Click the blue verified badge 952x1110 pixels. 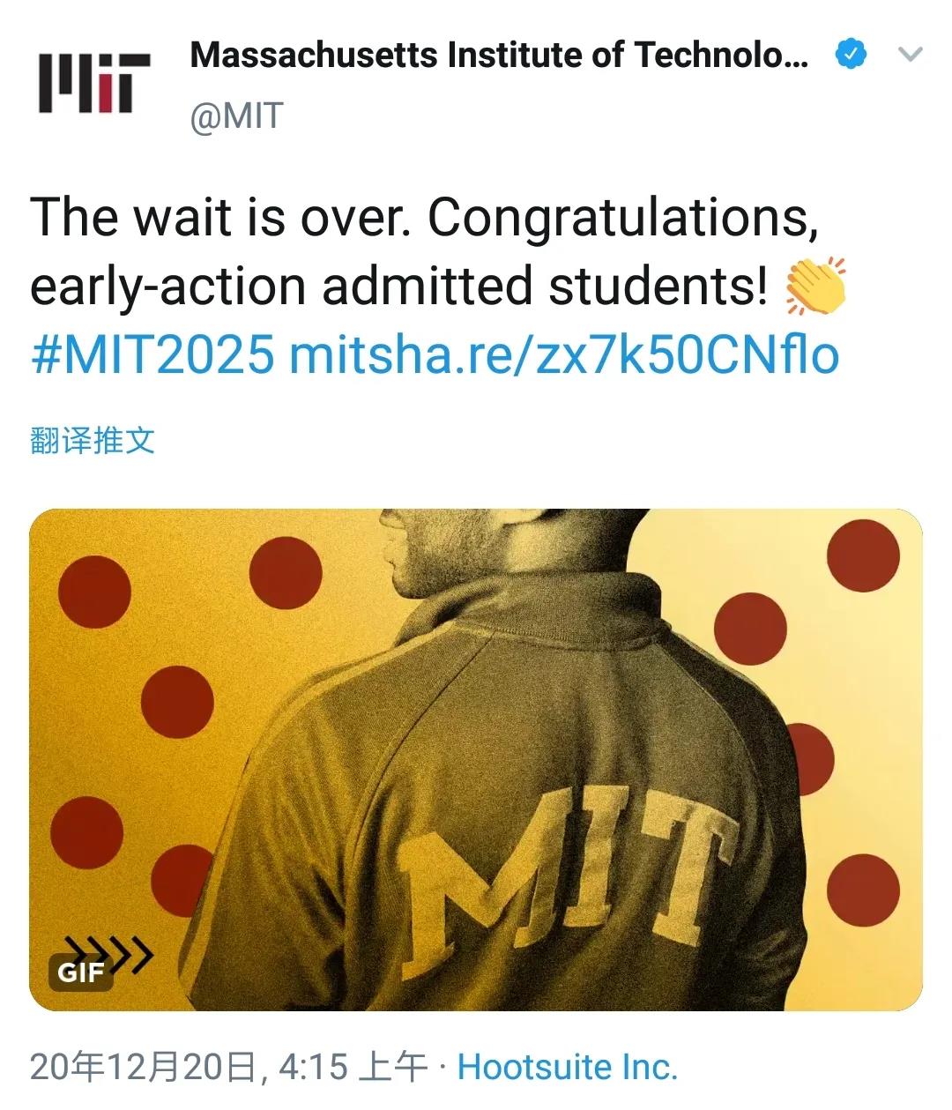(x=850, y=55)
